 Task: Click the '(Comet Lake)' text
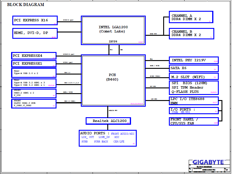pos(112,31)
